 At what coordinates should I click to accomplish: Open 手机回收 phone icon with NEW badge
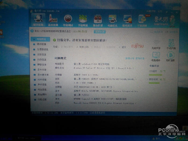[x=142, y=21]
